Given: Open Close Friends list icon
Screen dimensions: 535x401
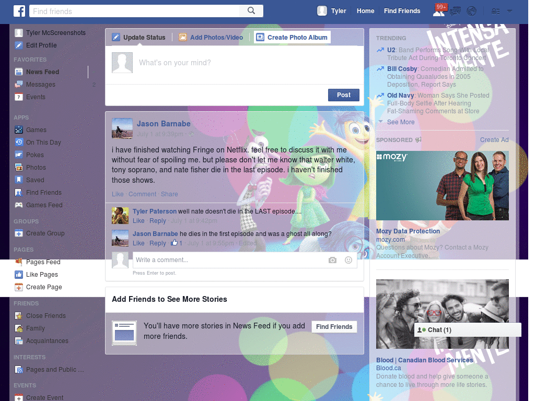Looking at the screenshot, I should [x=19, y=316].
